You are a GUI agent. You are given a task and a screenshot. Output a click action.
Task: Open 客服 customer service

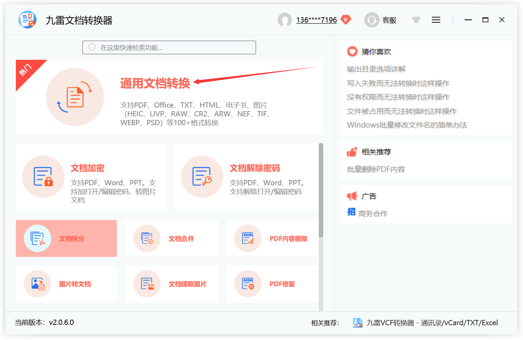(x=389, y=20)
